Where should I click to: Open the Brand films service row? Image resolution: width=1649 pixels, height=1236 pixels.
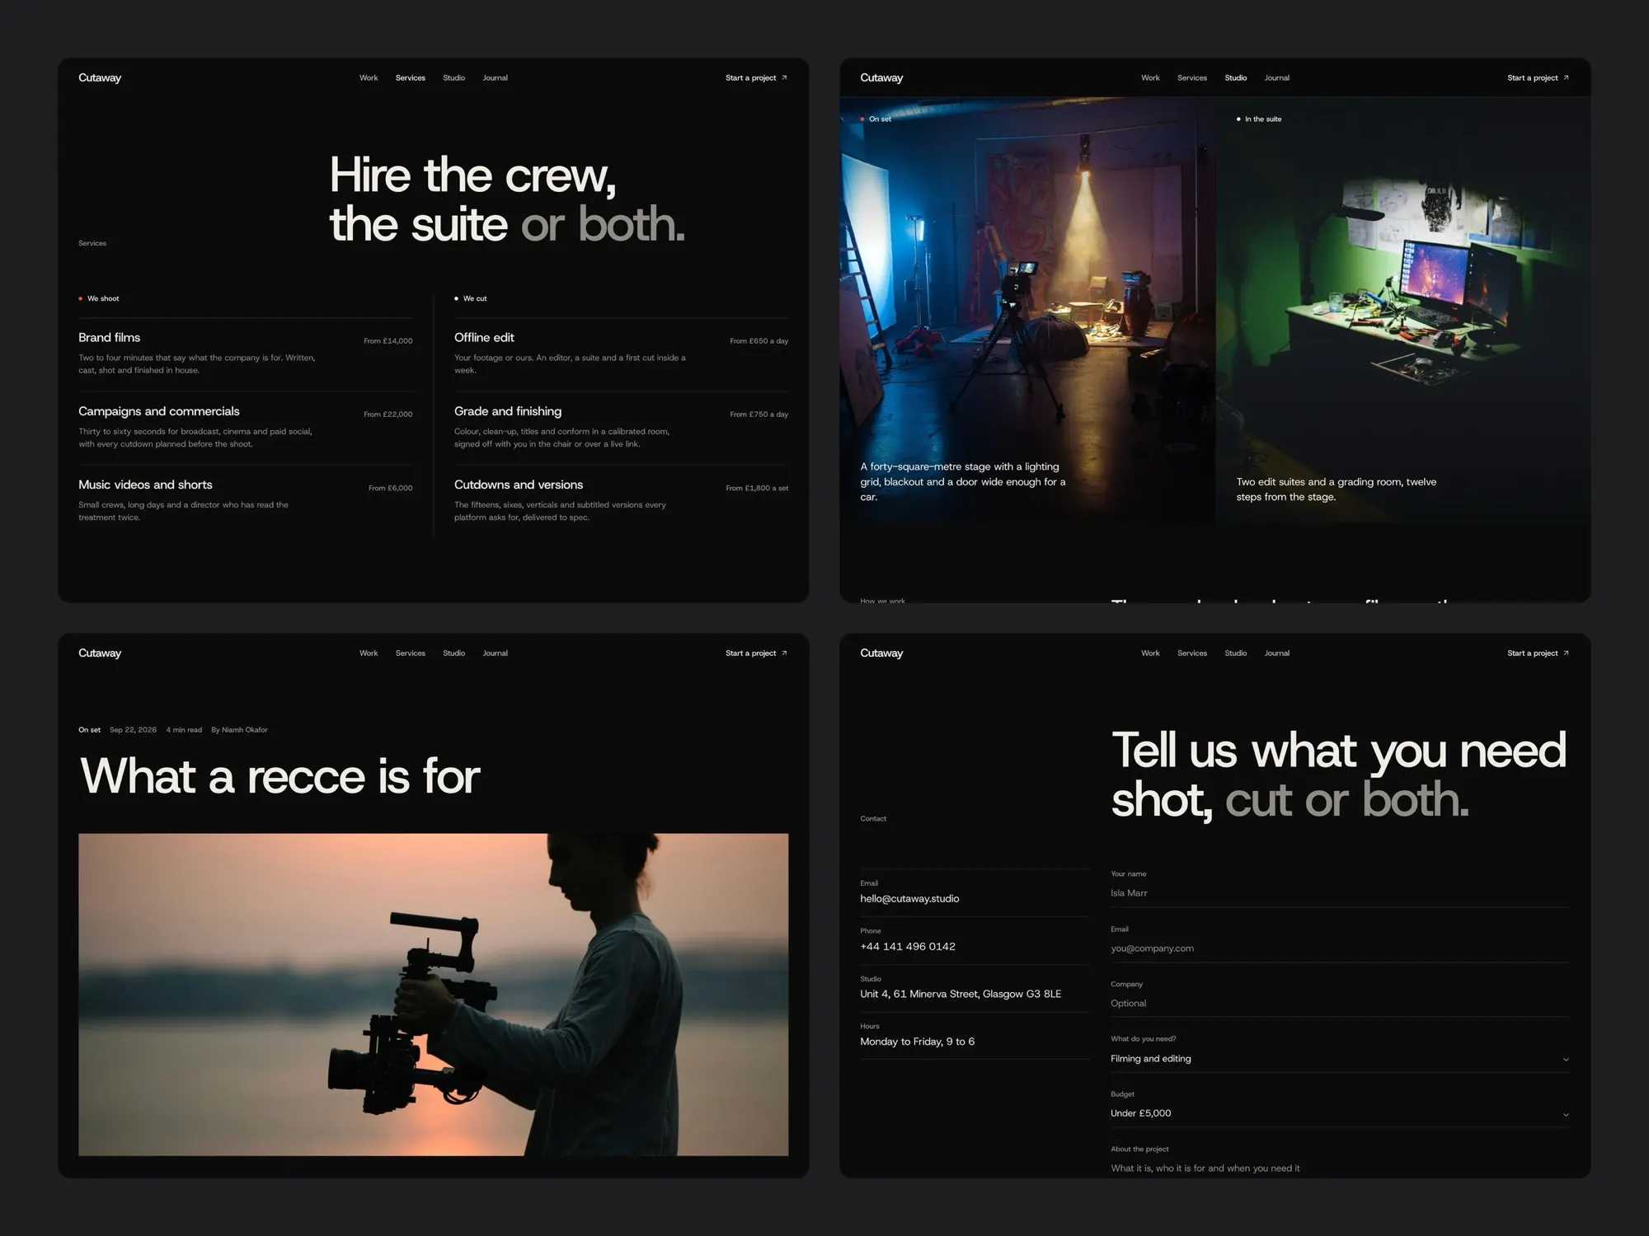click(245, 353)
